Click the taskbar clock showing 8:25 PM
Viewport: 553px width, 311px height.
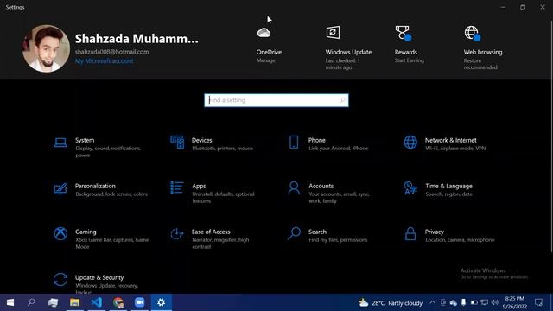point(515,302)
